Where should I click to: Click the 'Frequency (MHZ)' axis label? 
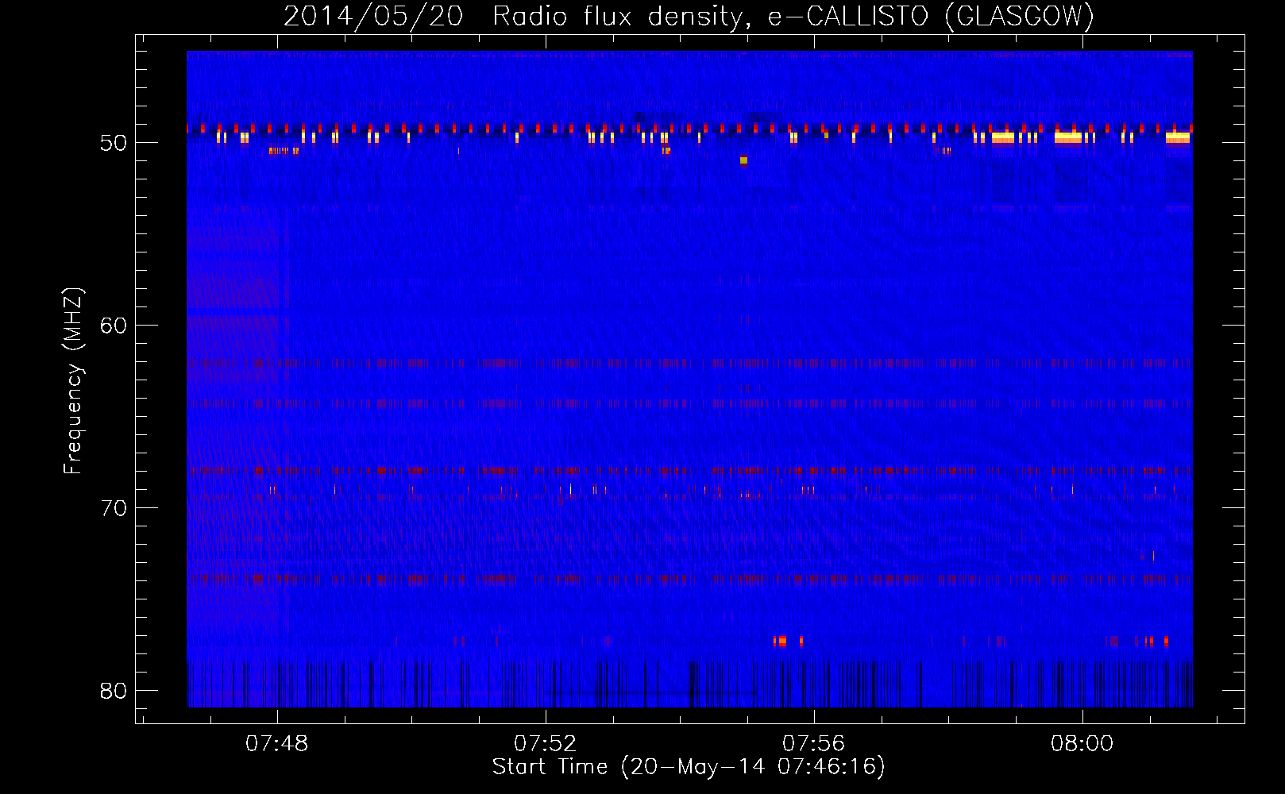72,381
